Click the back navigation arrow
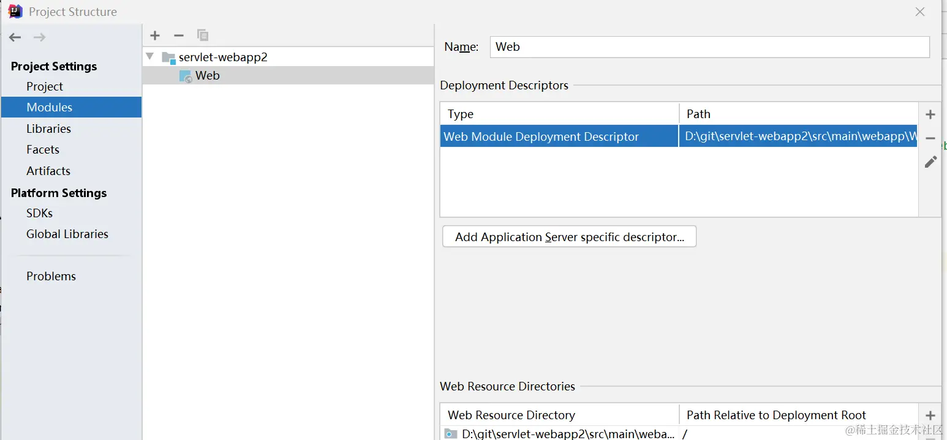 (x=15, y=37)
